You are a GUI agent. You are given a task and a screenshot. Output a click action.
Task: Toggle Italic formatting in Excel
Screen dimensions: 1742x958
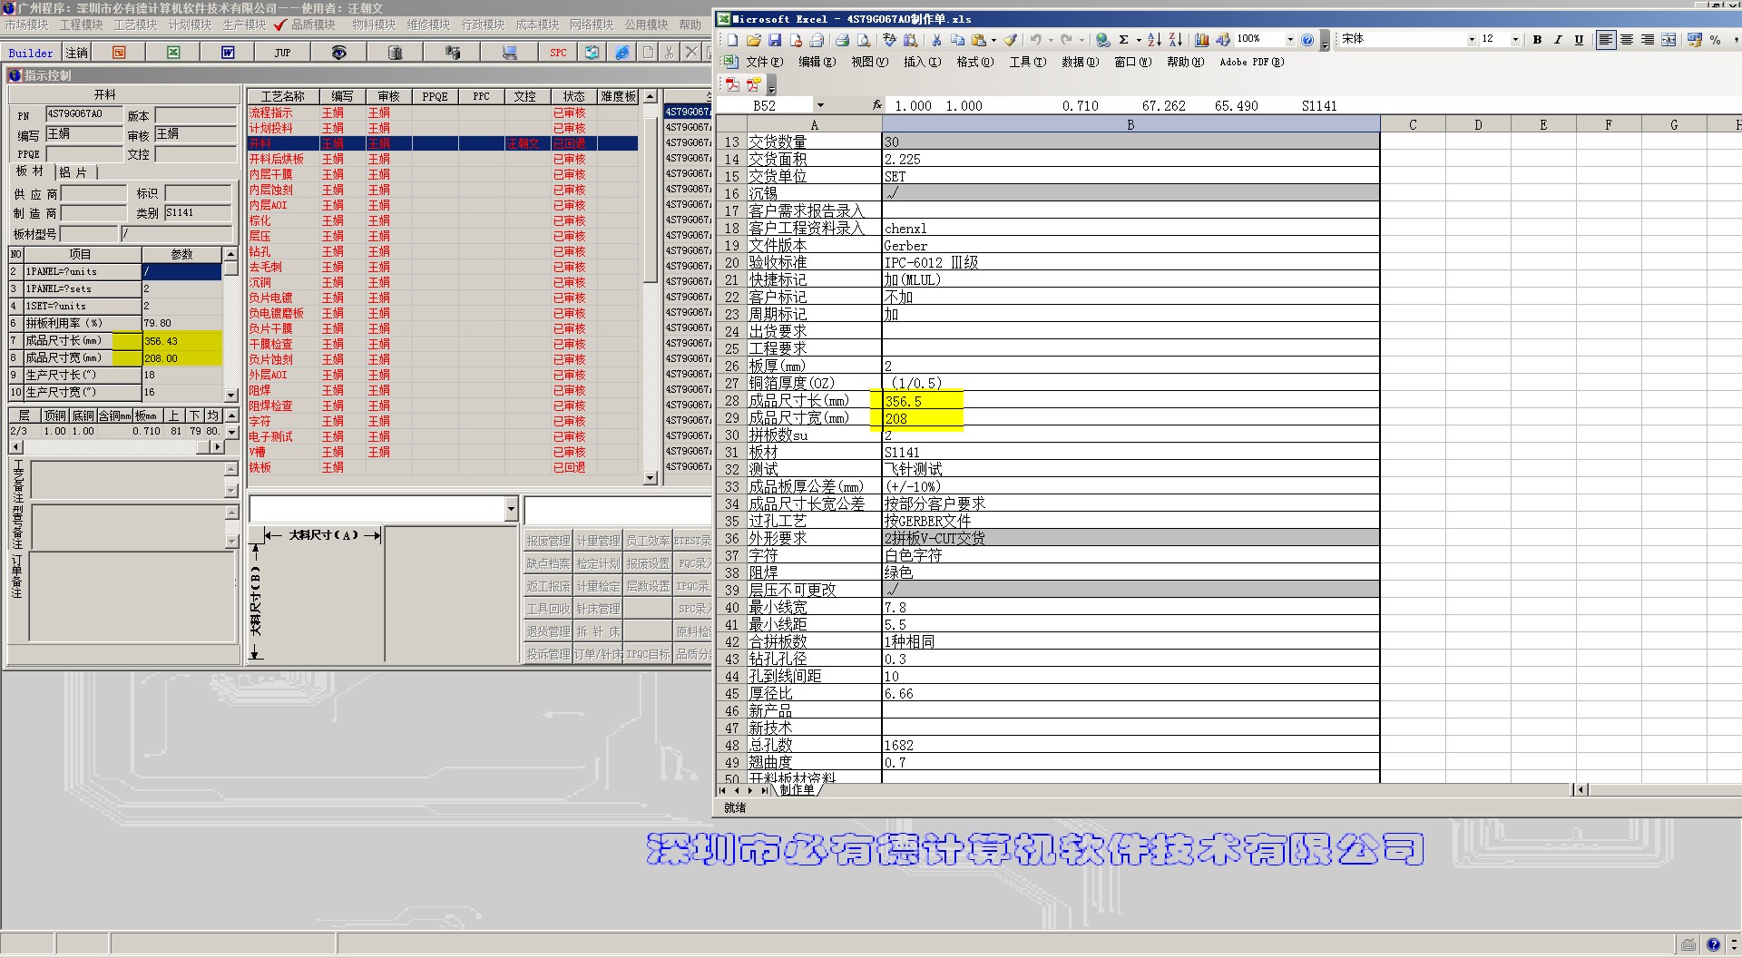coord(1558,40)
